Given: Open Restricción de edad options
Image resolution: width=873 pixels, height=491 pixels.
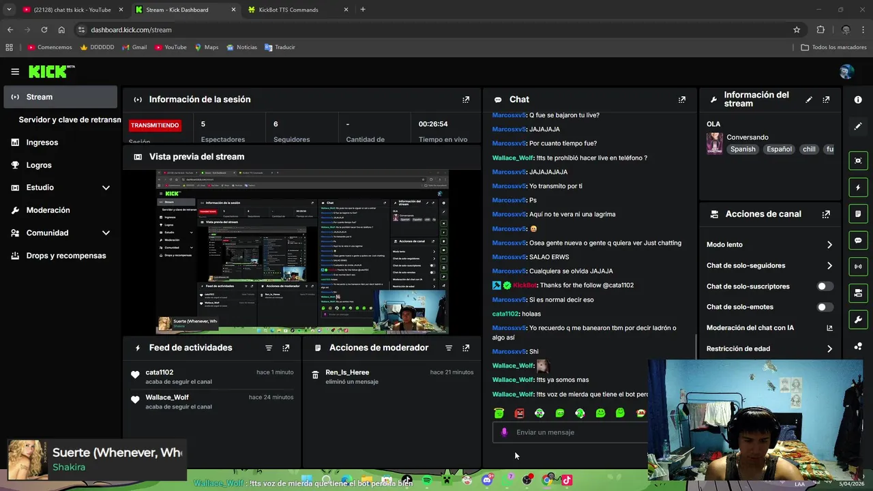Looking at the screenshot, I should point(769,349).
